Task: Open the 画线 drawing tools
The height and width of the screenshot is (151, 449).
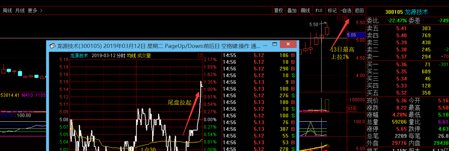Action: coord(305,10)
